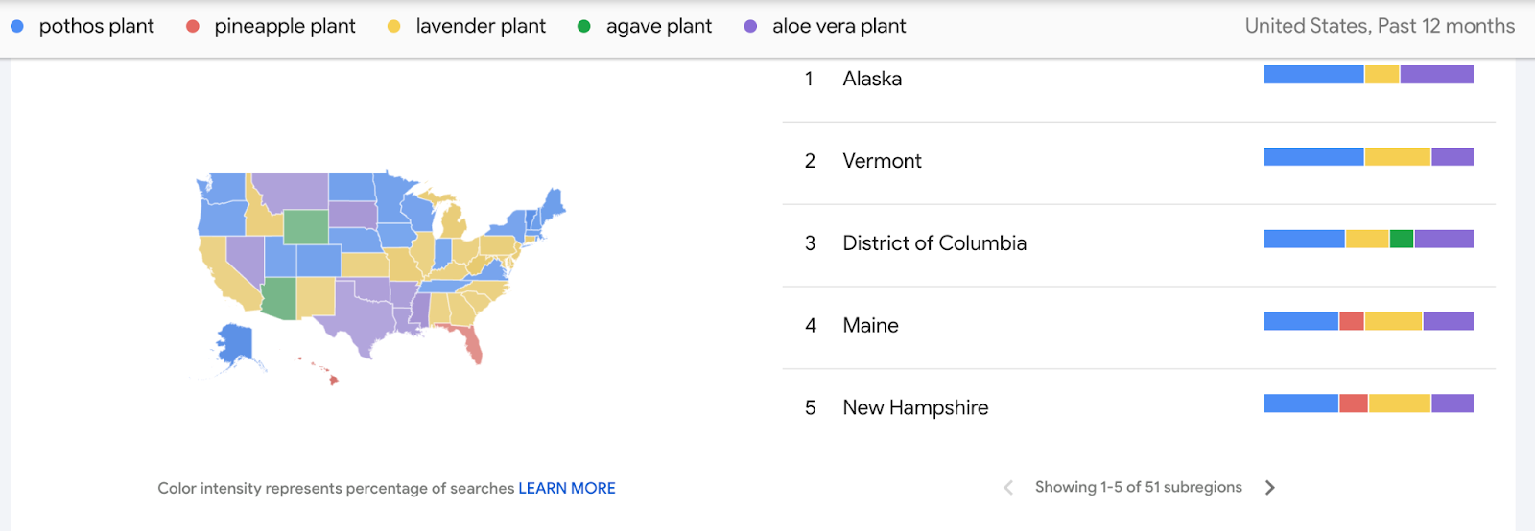The height and width of the screenshot is (531, 1535).
Task: Open the District of Columbia row
Action: click(x=1139, y=244)
